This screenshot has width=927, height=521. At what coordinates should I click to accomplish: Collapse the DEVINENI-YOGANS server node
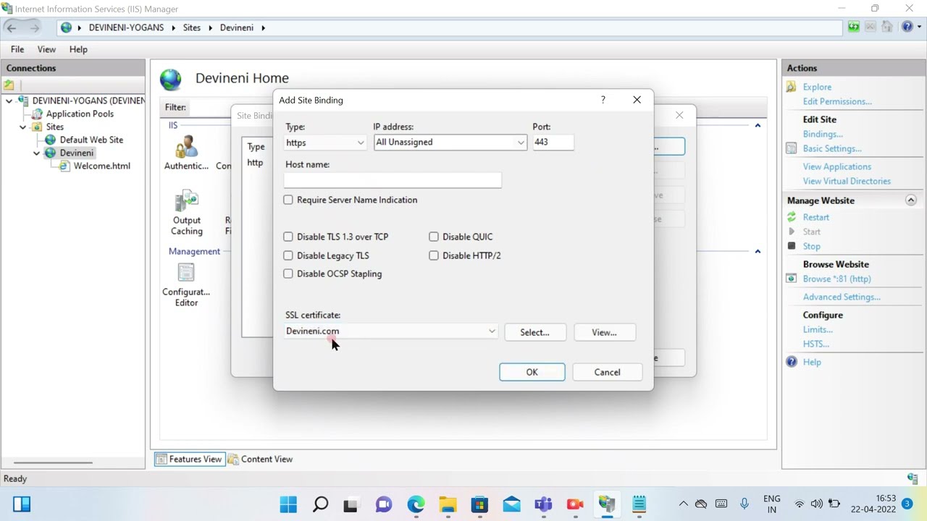[9, 101]
